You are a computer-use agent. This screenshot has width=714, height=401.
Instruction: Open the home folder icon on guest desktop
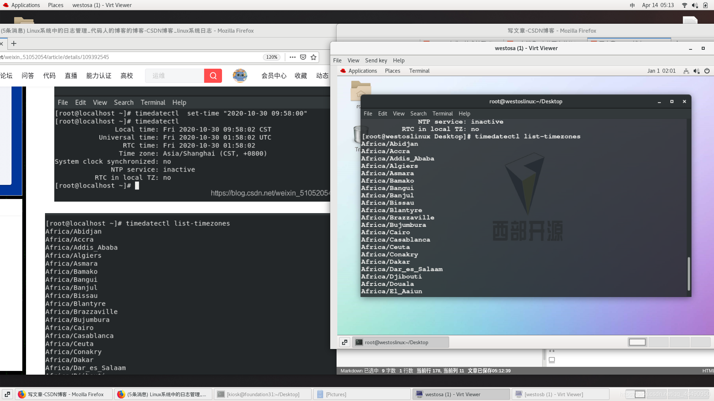tap(361, 91)
